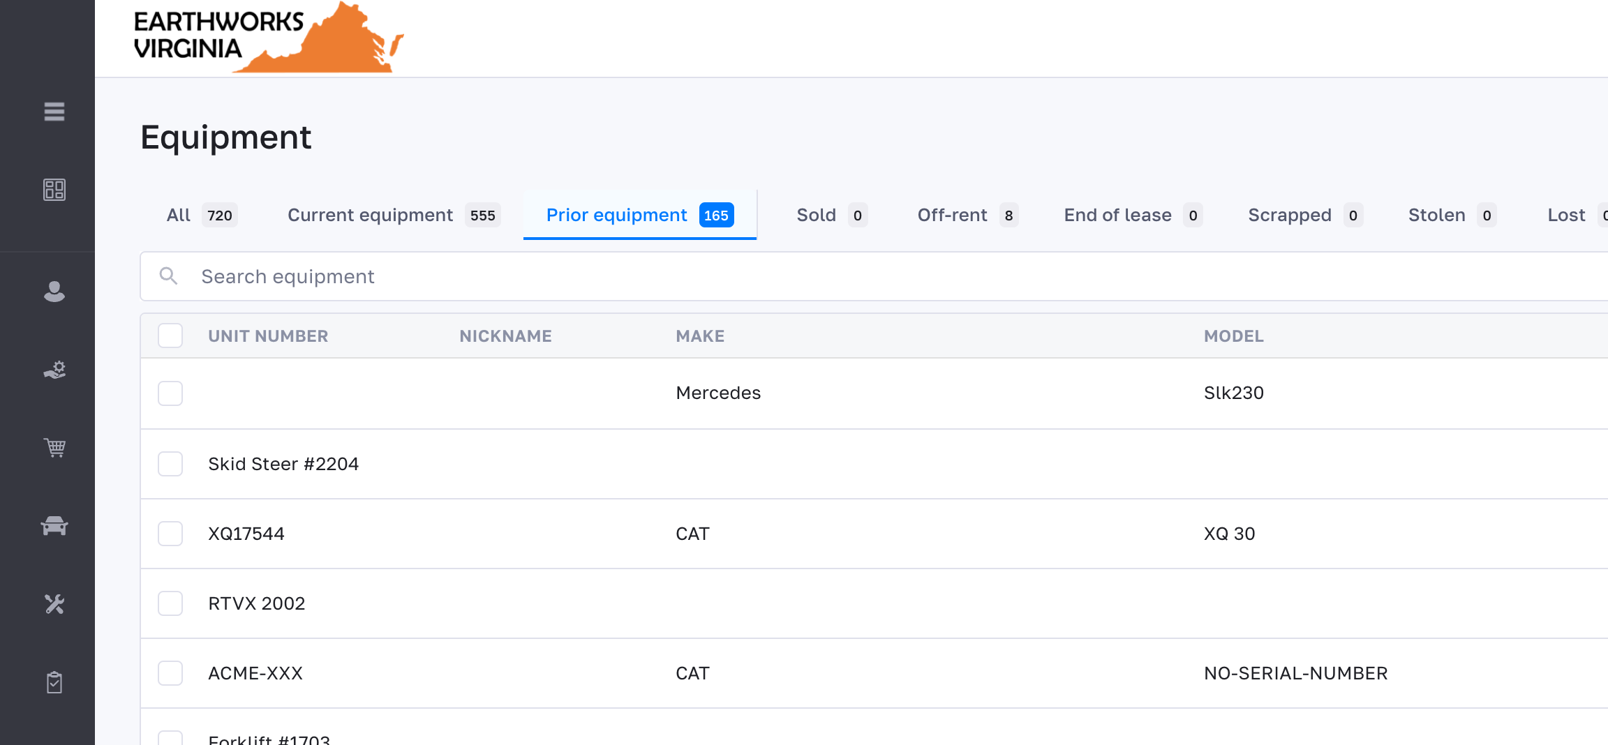Open the Skid Steer #2204 entry
Image resolution: width=1608 pixels, height=745 pixels.
283,464
